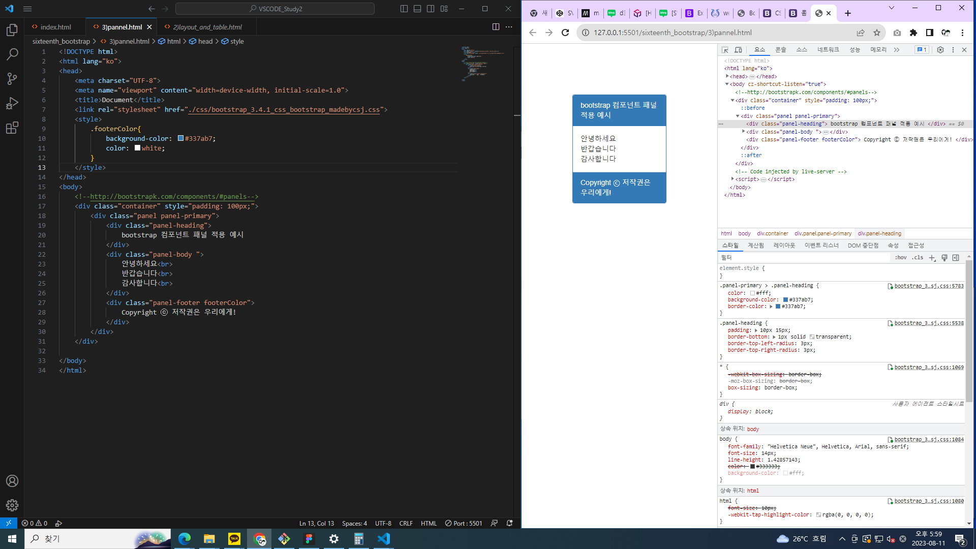Open the Run and Debug view
The width and height of the screenshot is (976, 549).
pos(12,103)
